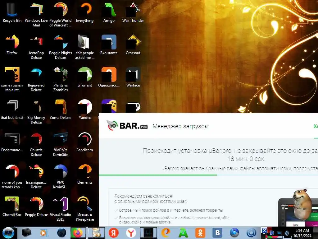
Task: Click the uBar.pro logo in installer
Action: coord(127,126)
